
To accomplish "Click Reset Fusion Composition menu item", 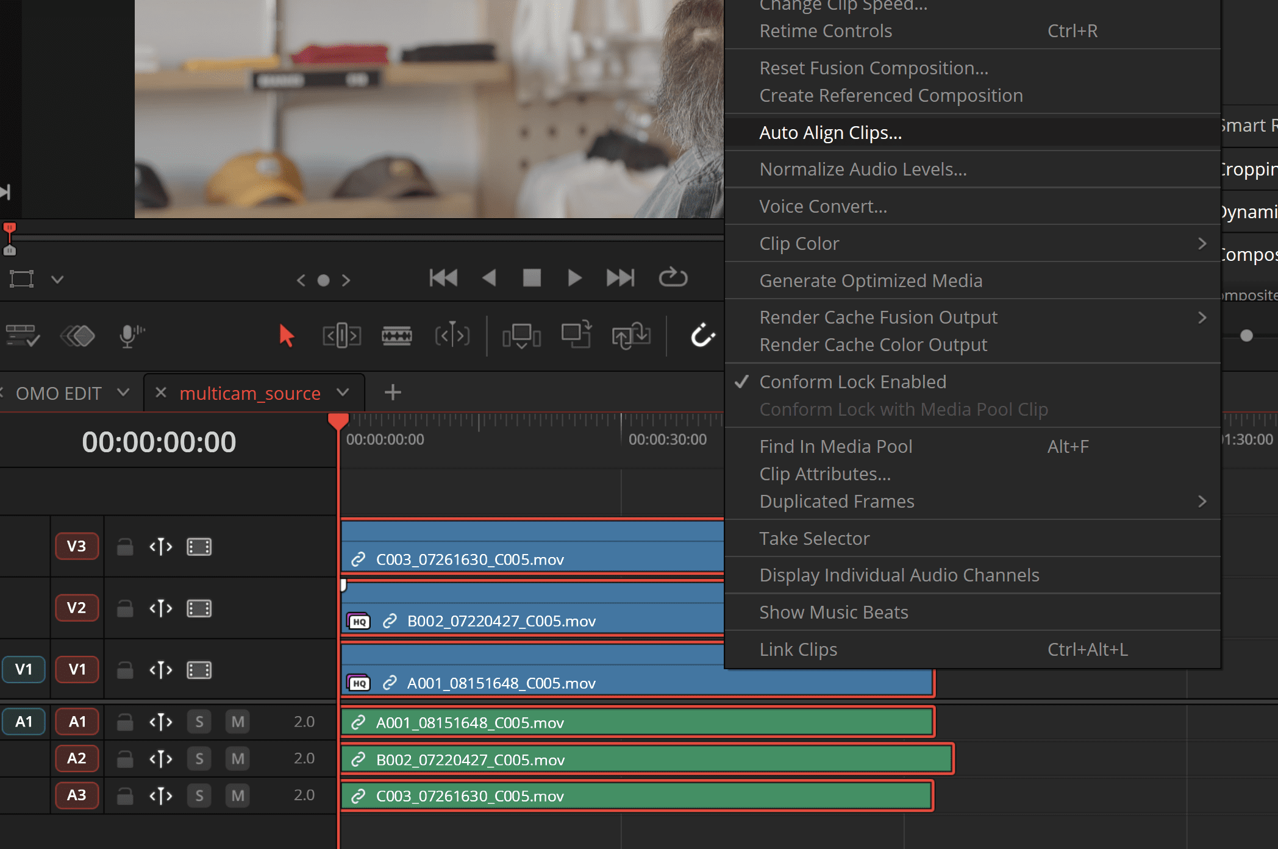I will click(x=973, y=68).
